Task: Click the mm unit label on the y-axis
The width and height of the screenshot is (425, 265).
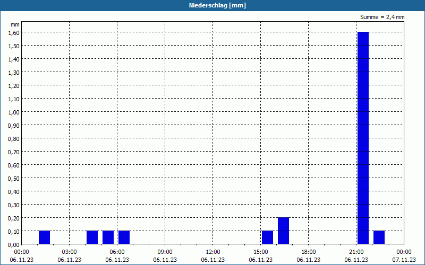Action: pyautogui.click(x=15, y=24)
